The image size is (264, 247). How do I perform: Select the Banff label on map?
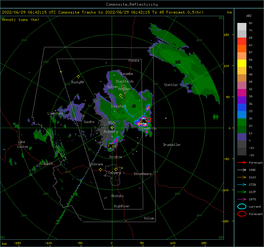click(x=48, y=164)
